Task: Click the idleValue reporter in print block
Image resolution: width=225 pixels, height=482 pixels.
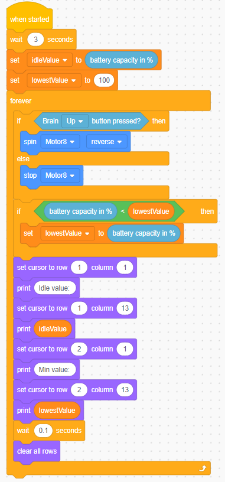Action: (x=53, y=329)
